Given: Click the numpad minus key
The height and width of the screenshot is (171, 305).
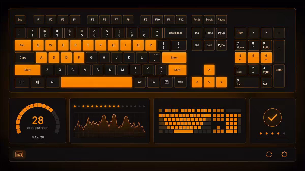Looking at the screenshot, I should tap(279, 33).
